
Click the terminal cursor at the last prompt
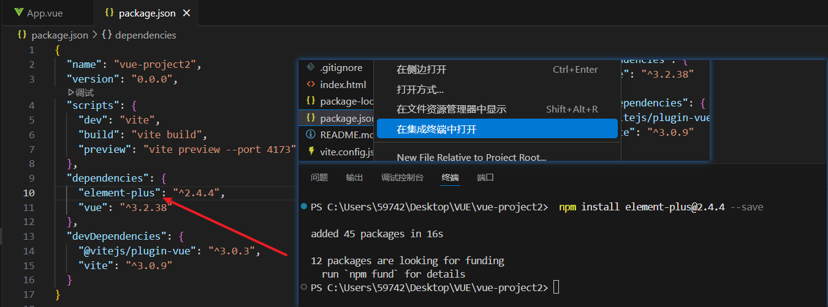point(556,287)
